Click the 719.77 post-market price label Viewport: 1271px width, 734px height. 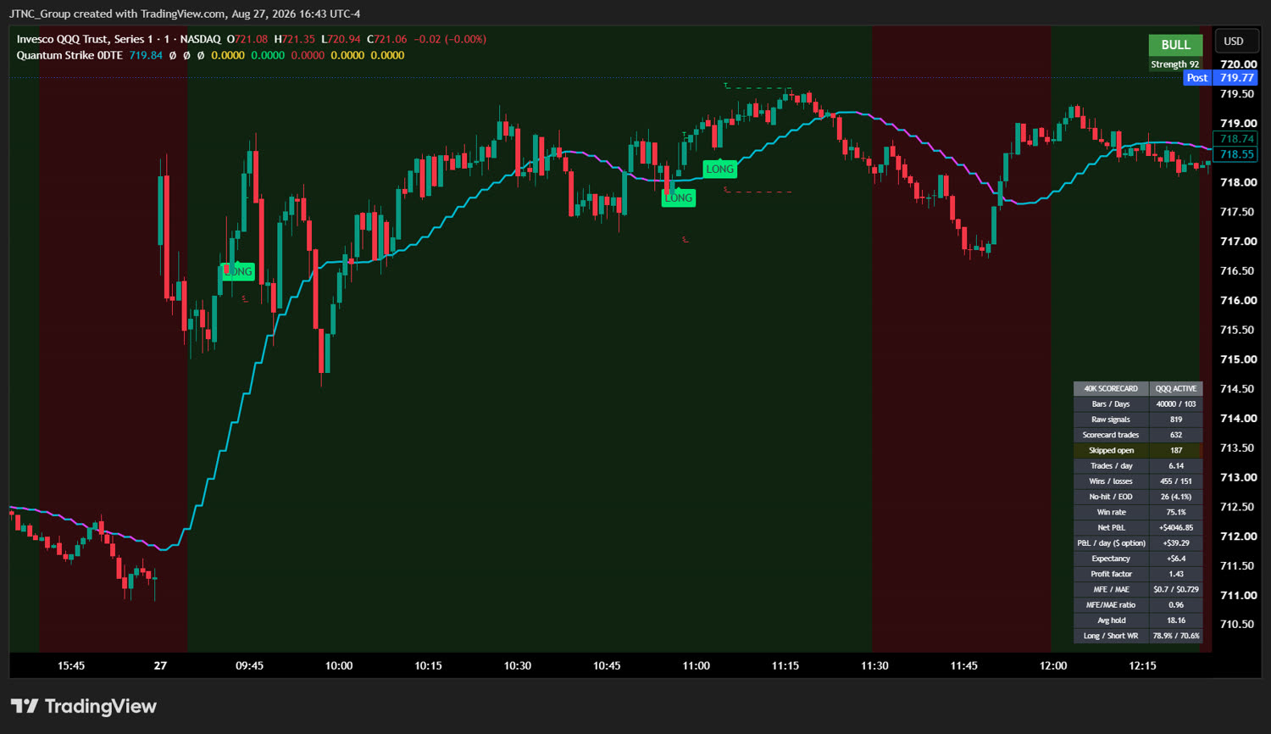(1237, 78)
